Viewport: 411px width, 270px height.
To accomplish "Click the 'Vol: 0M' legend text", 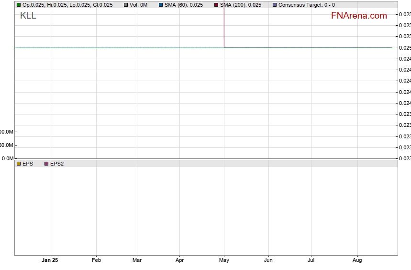I will pyautogui.click(x=138, y=5).
